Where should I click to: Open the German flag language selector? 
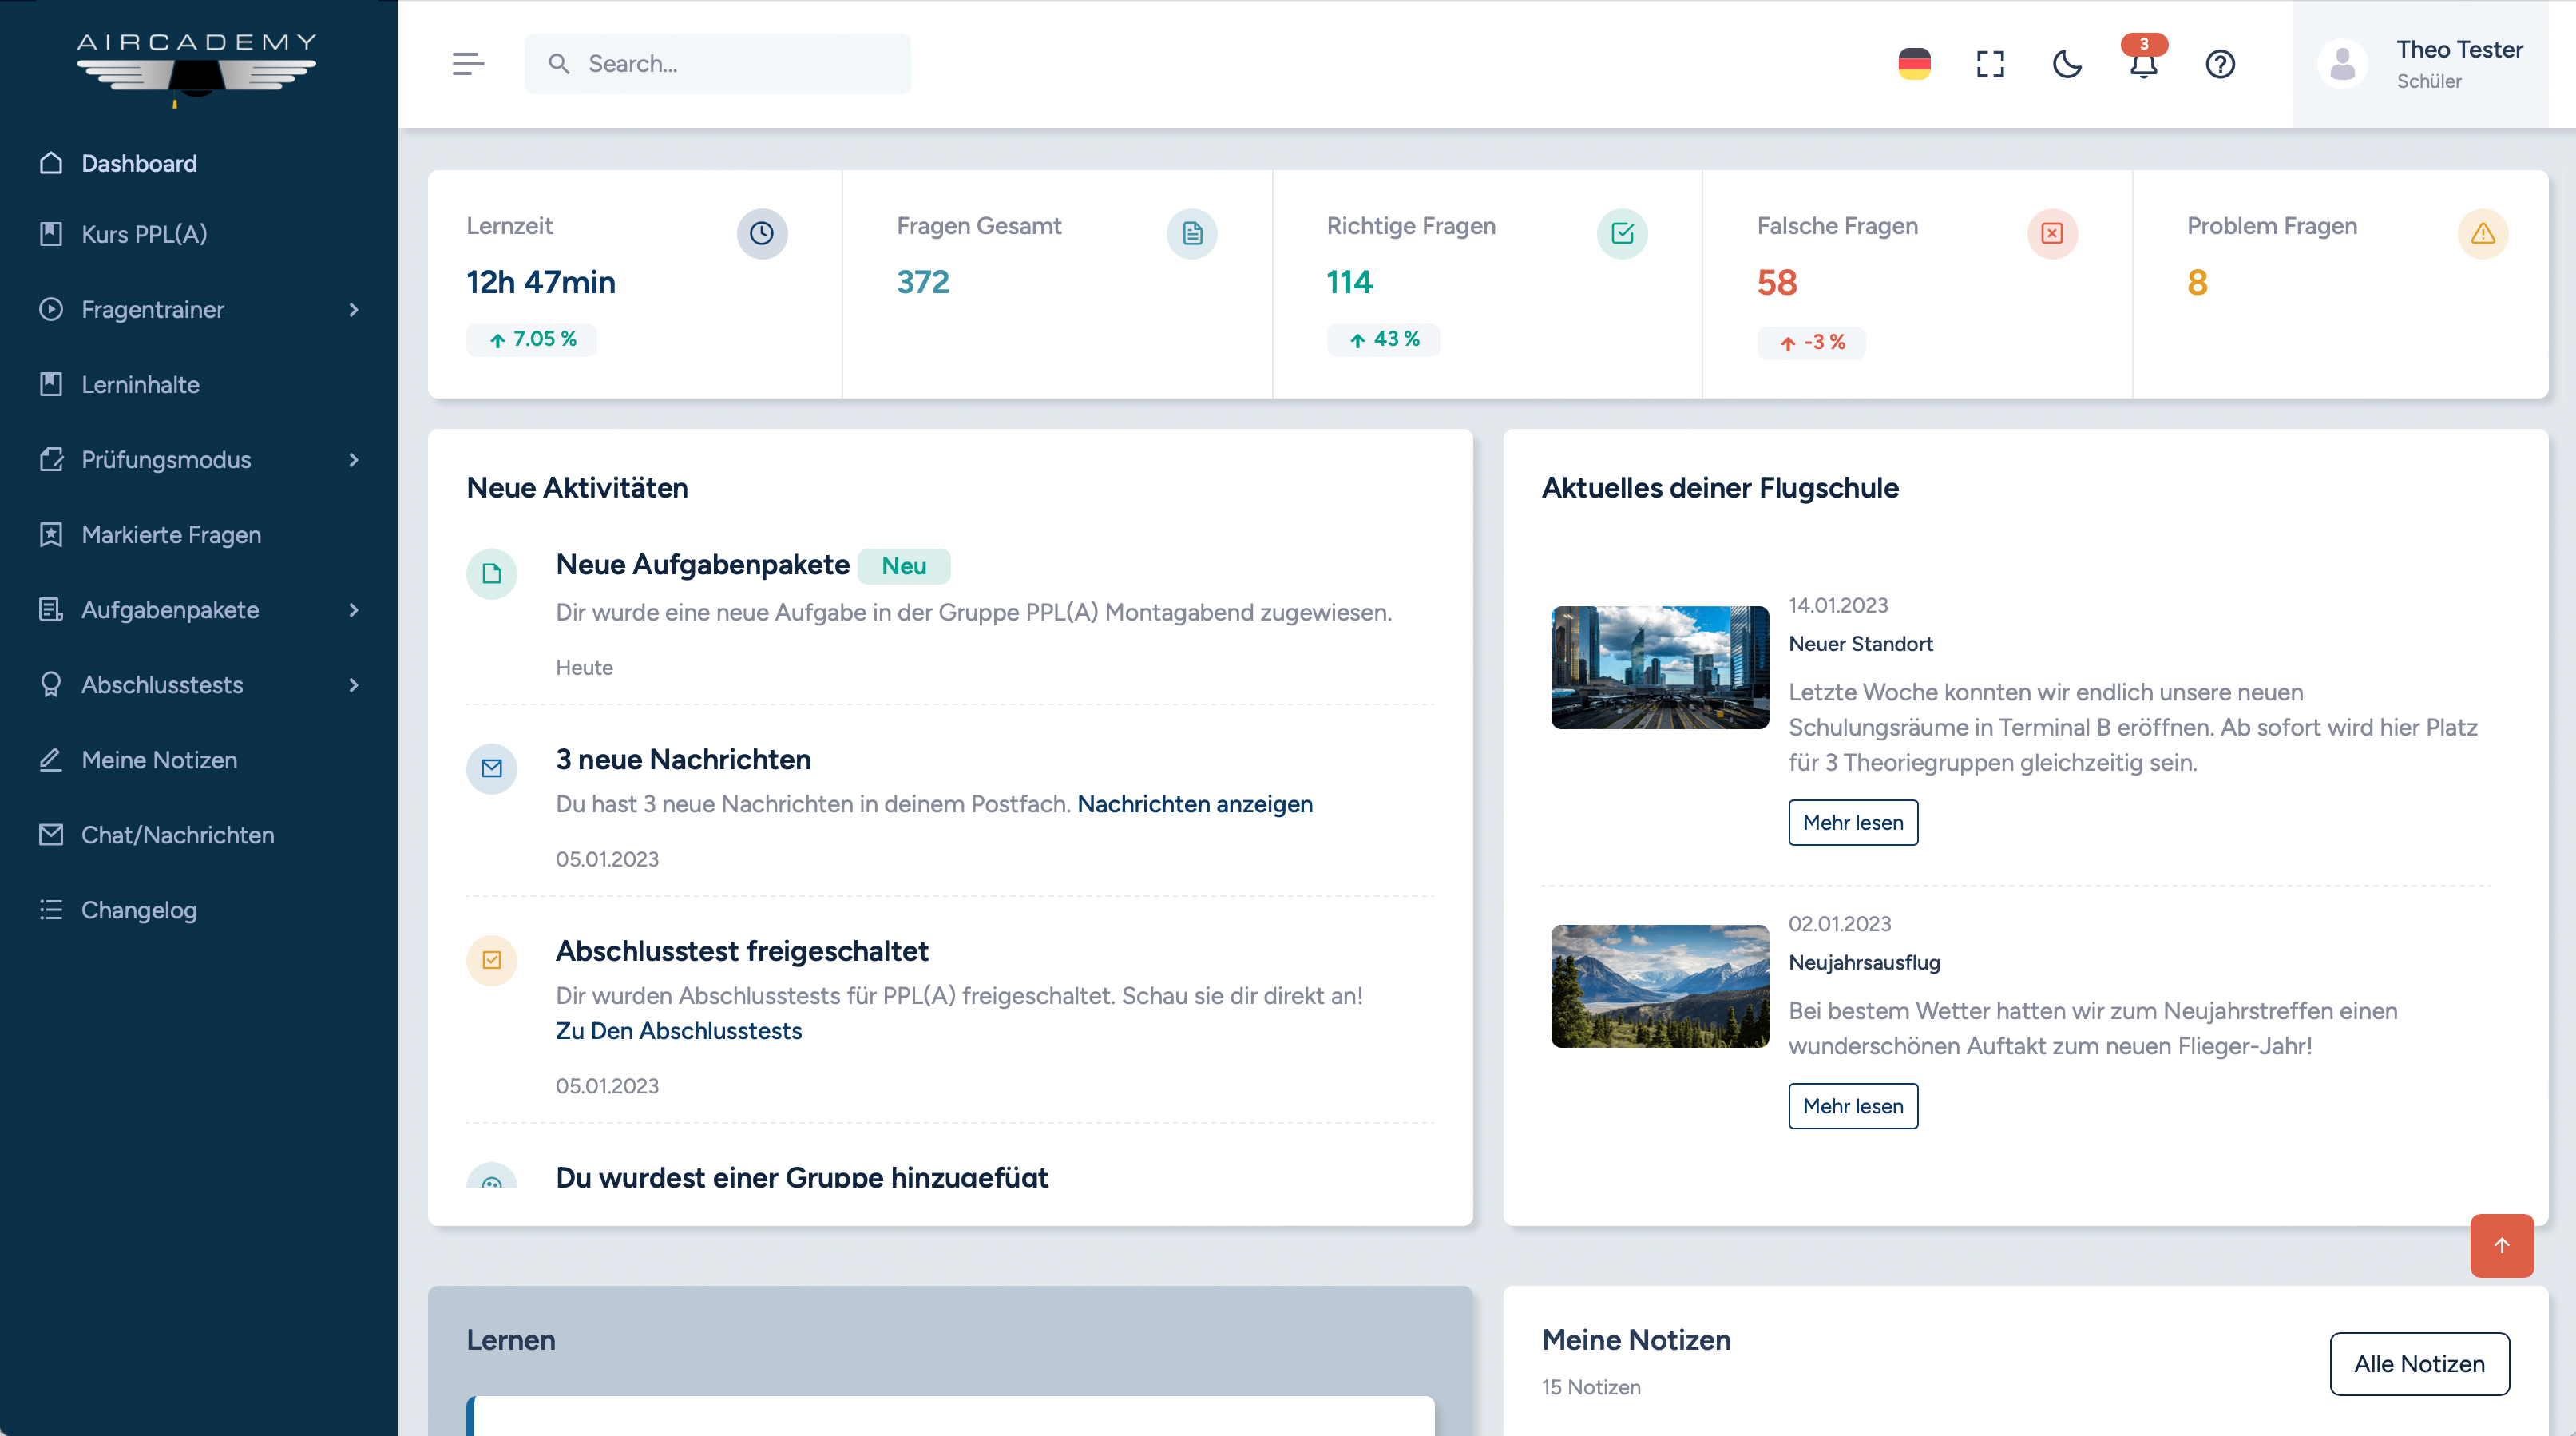tap(1914, 64)
